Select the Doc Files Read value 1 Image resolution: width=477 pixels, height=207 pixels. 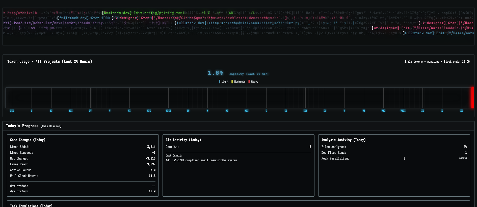click(x=466, y=153)
